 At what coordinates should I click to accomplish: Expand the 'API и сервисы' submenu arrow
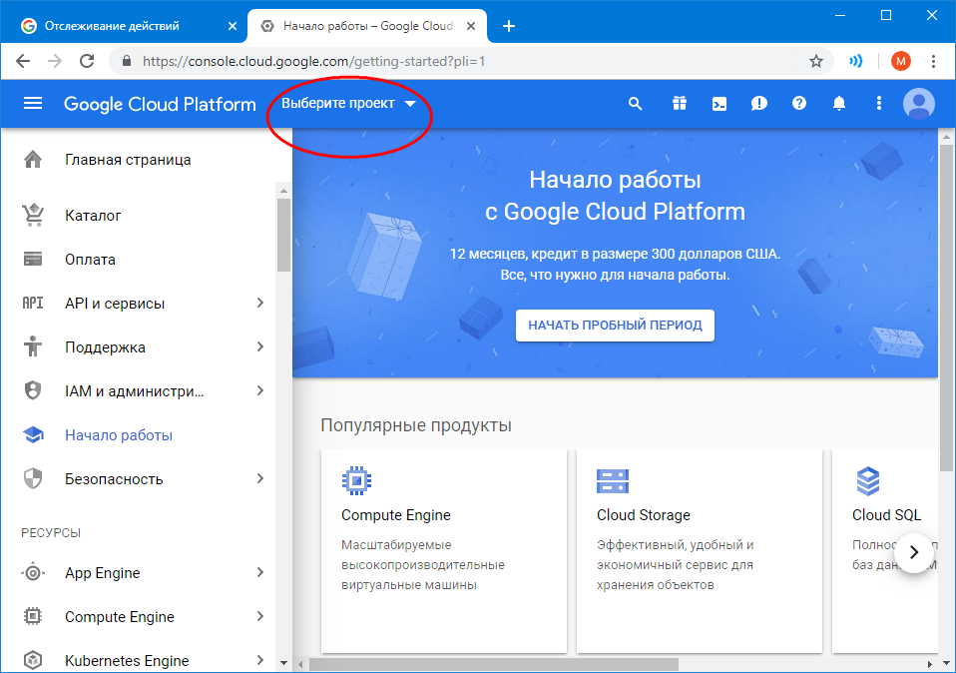pos(259,304)
